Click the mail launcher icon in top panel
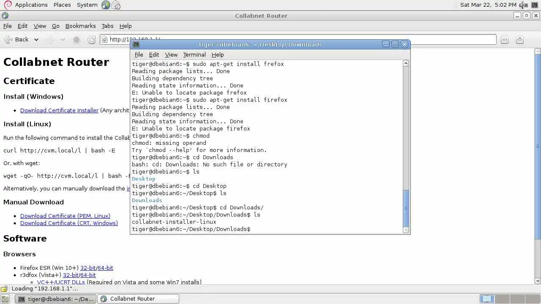The height and width of the screenshot is (304, 541). (x=116, y=5)
